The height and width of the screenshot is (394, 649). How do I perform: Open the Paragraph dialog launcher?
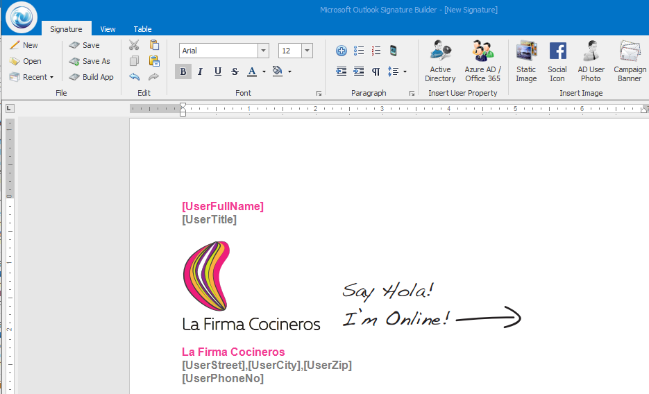tap(412, 94)
